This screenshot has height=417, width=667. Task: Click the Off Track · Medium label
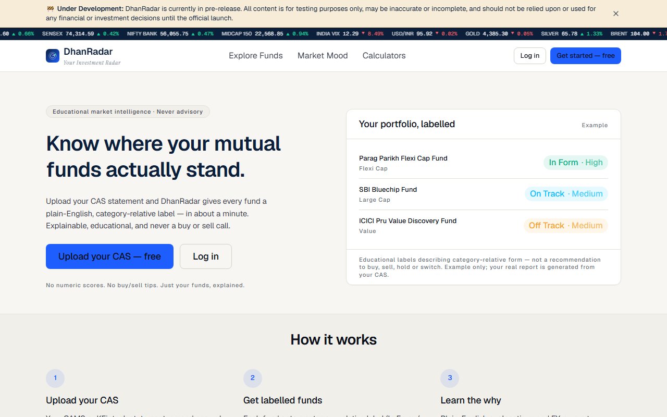[566, 226]
